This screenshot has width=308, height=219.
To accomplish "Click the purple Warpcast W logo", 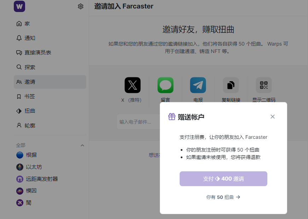I will coord(19,6).
